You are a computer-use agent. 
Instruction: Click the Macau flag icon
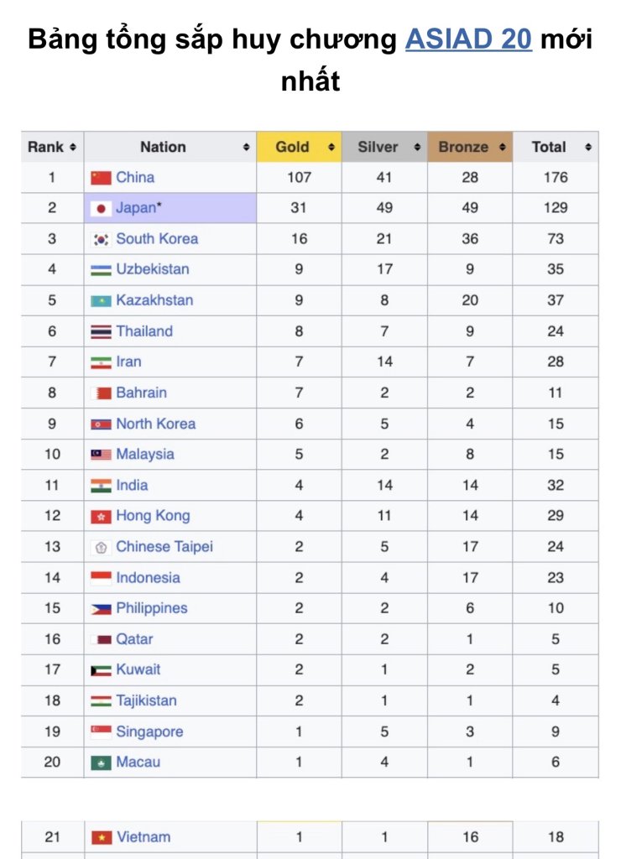pos(101,763)
